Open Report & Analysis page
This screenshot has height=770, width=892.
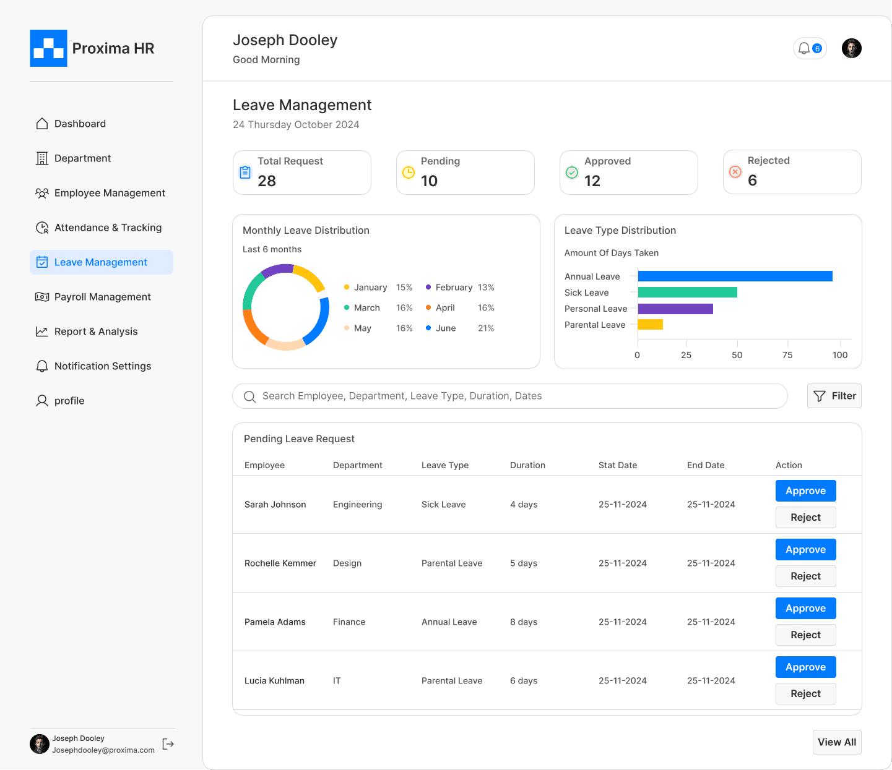[x=102, y=332]
